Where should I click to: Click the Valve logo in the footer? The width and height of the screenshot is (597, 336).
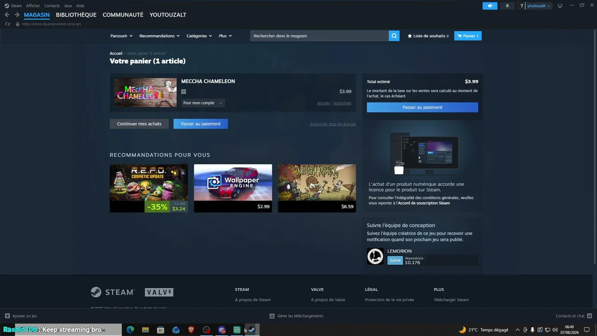coord(159,292)
